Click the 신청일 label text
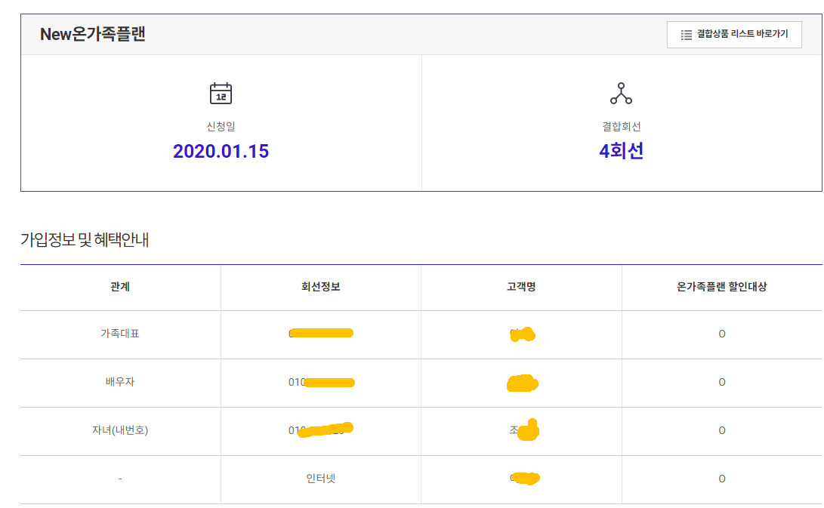 [x=221, y=127]
